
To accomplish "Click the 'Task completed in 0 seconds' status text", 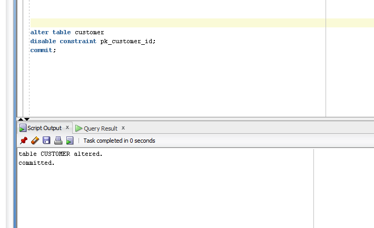I will (119, 141).
